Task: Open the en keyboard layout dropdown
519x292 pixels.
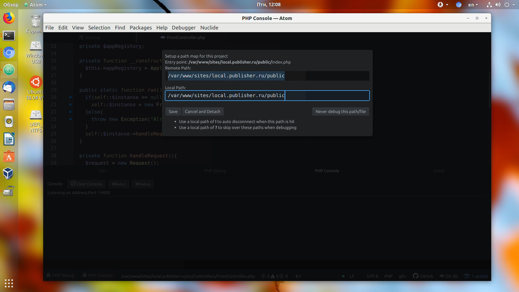Action: (473, 5)
